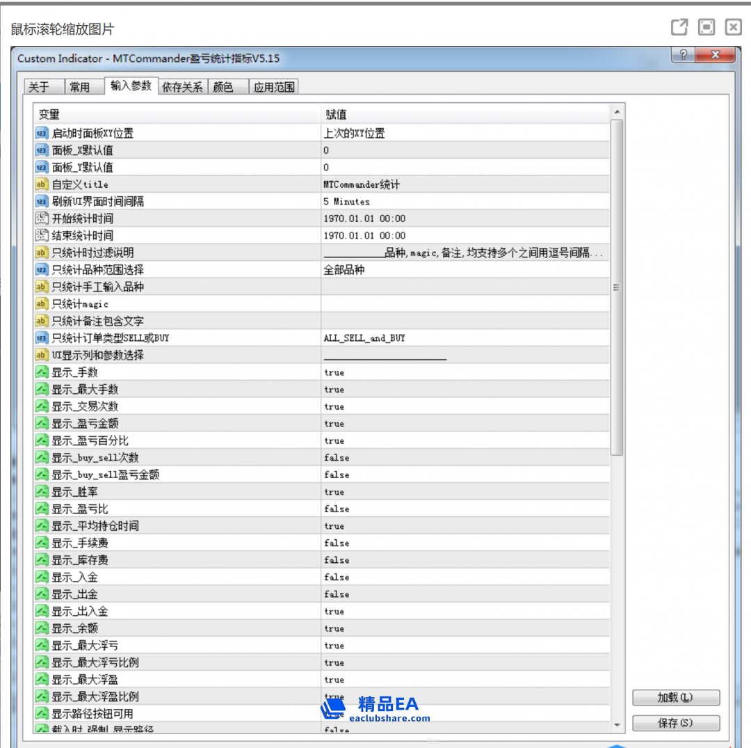Click the string icon next to 自定义title
The image size is (751, 748).
[42, 184]
